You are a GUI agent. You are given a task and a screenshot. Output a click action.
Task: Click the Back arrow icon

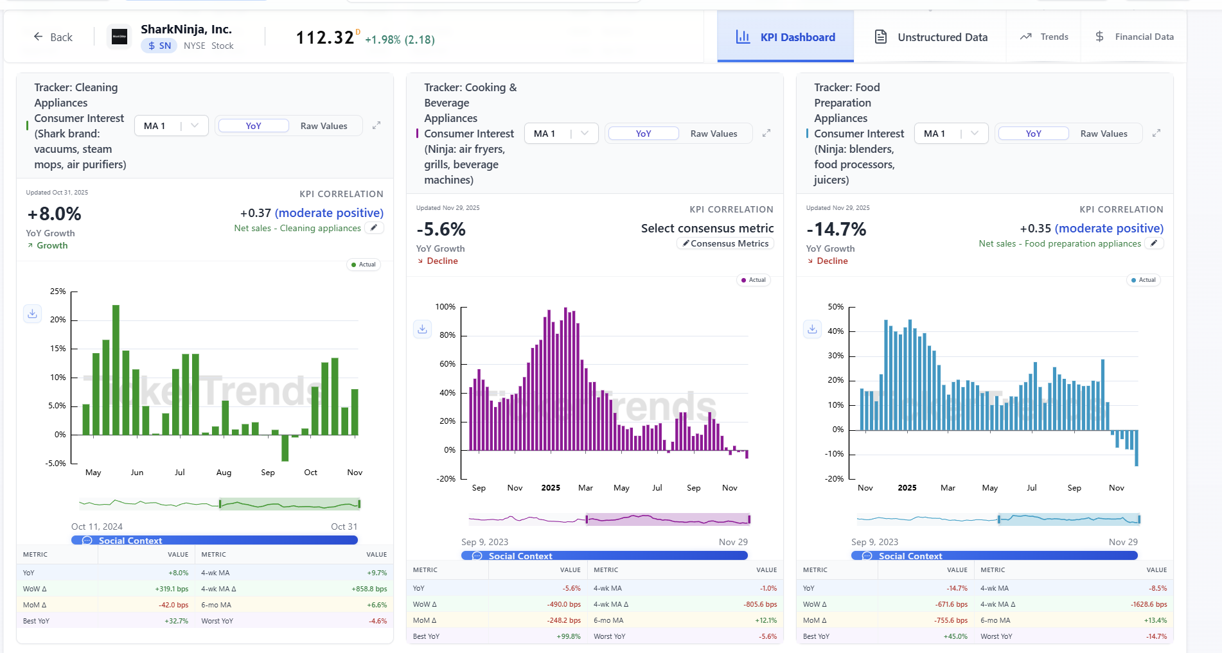coord(39,37)
